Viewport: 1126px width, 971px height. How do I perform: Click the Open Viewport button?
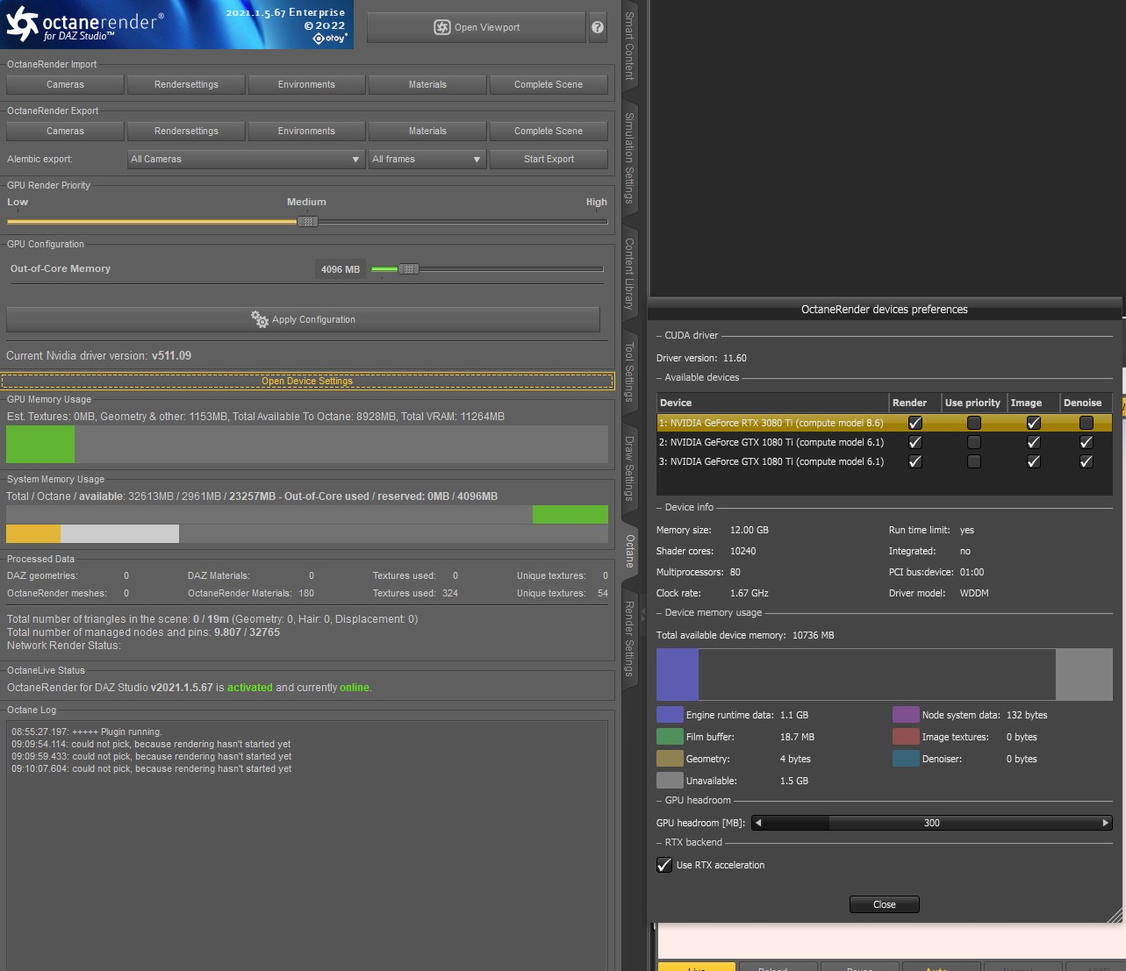coord(476,27)
